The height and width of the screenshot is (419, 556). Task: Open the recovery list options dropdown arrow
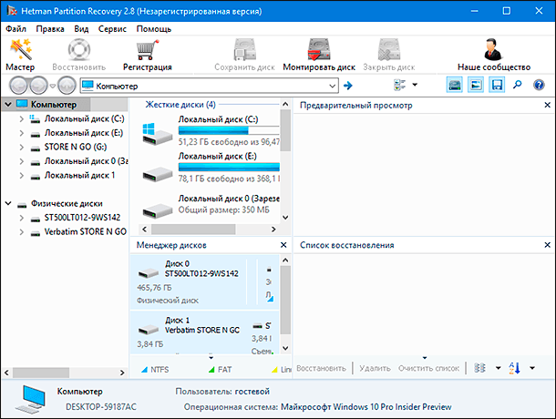[498, 368]
